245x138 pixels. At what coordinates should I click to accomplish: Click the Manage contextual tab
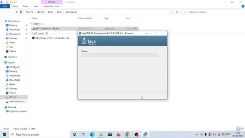tap(52, 2)
